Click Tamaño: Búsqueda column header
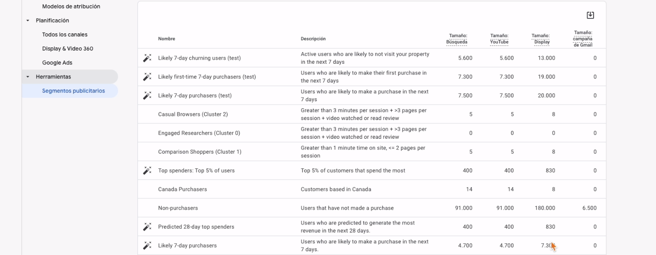The height and width of the screenshot is (255, 656). pos(457,39)
